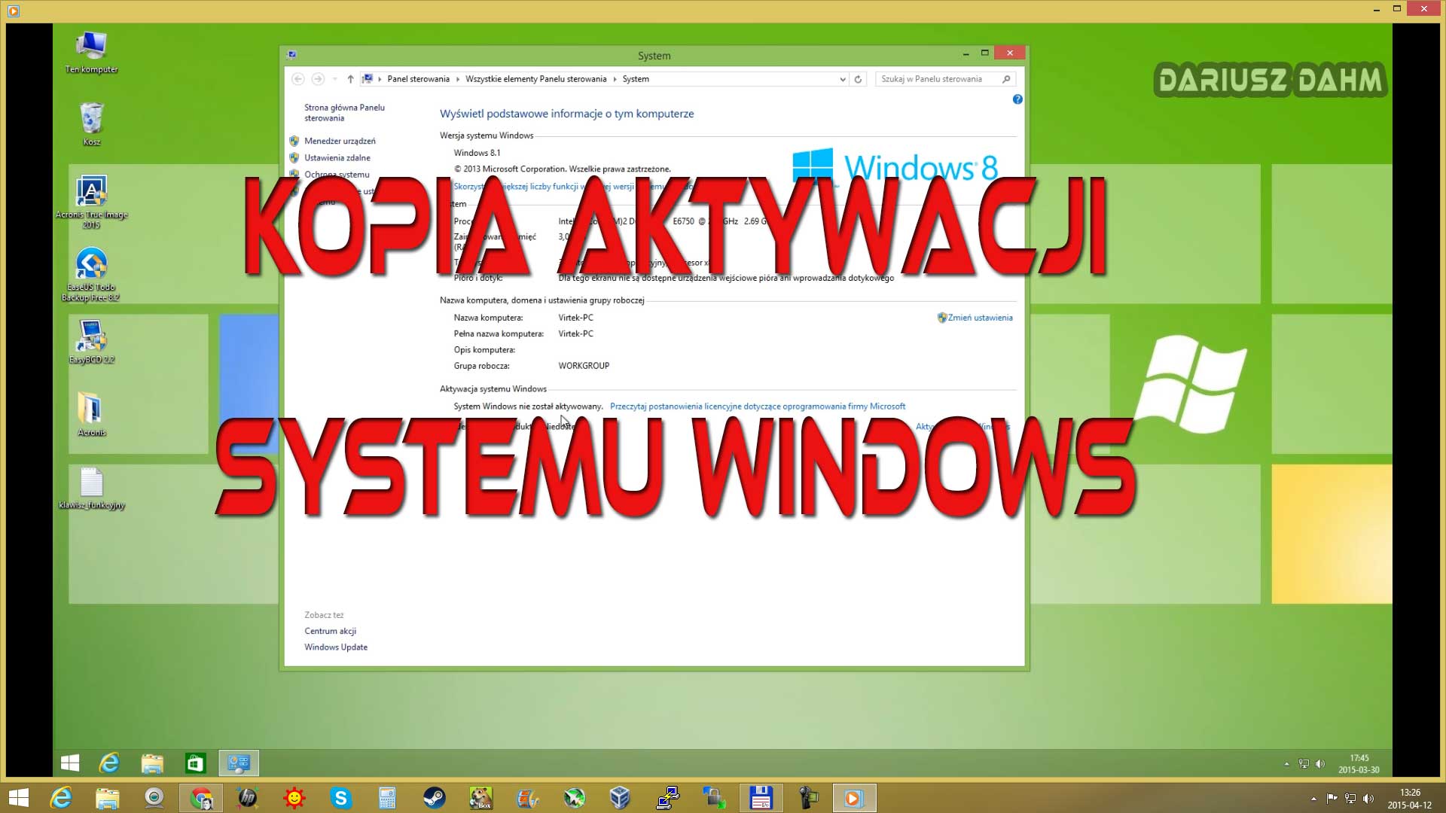Click the Action Center flag tray icon
The image size is (1446, 813).
point(1332,799)
